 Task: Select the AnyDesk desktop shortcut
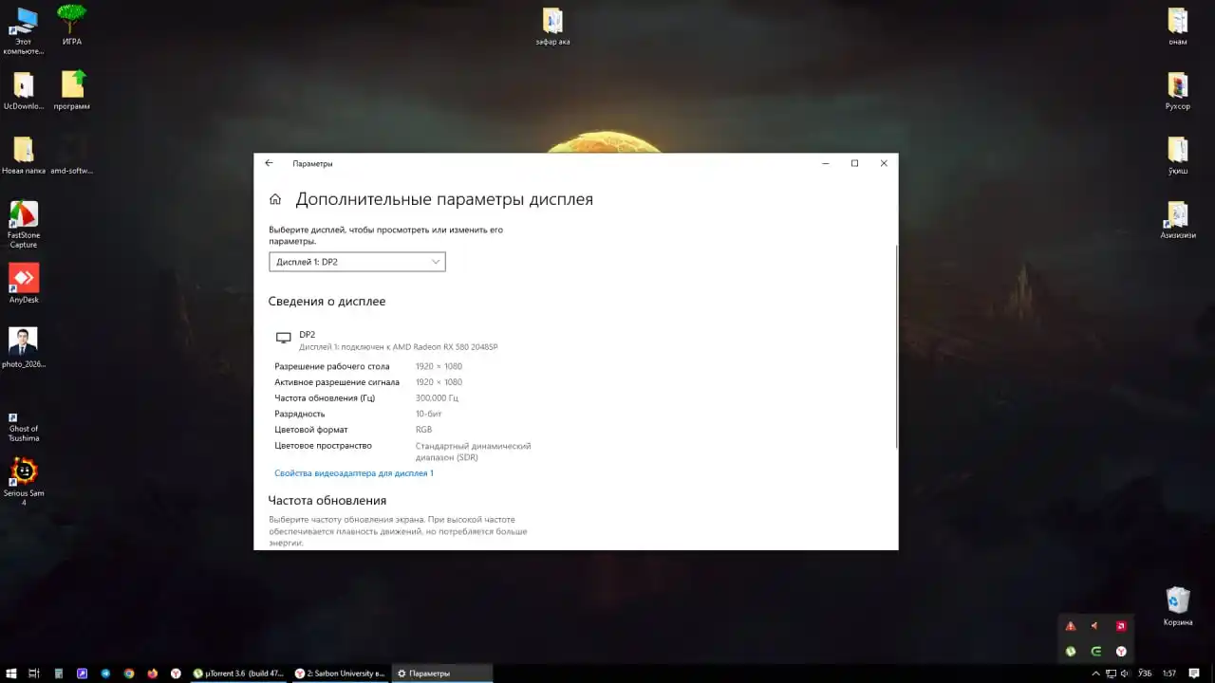tap(24, 284)
